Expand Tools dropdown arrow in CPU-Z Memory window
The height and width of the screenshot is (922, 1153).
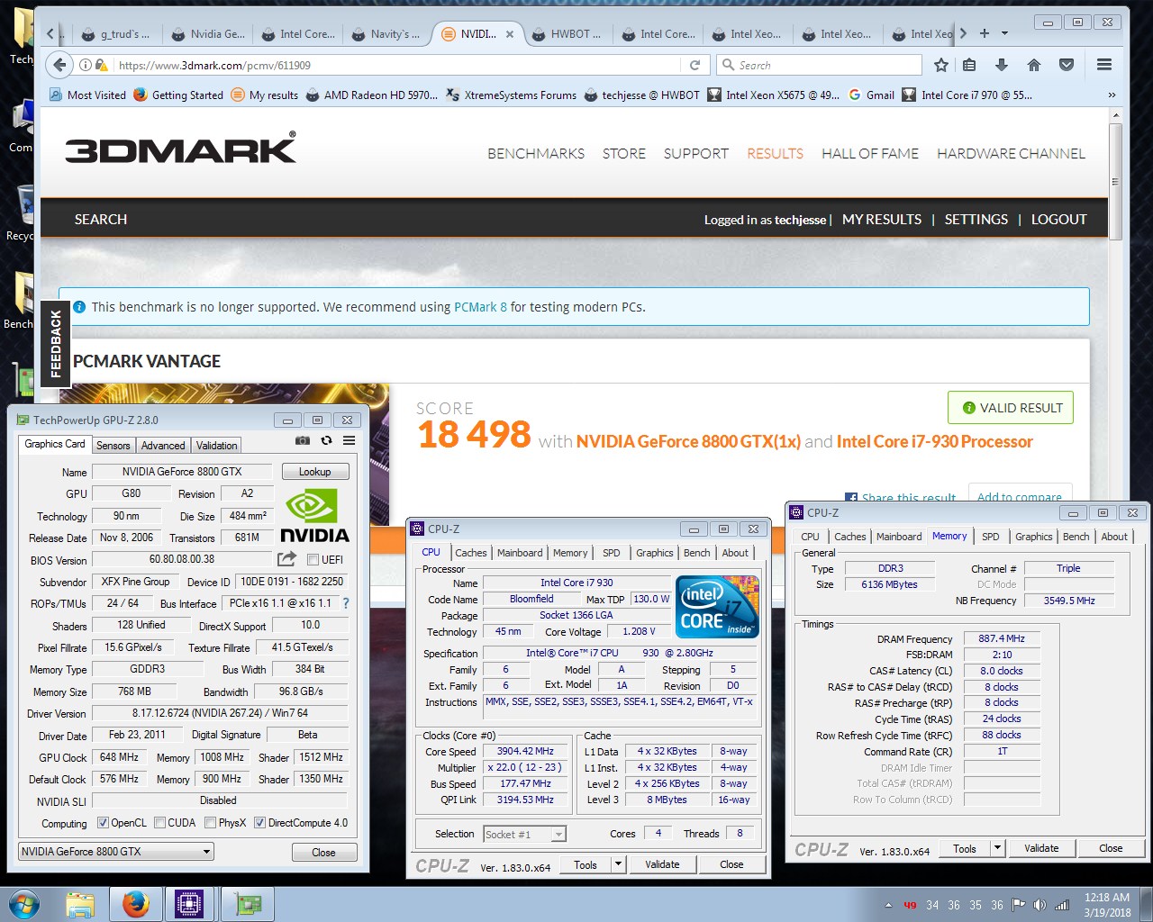click(997, 848)
